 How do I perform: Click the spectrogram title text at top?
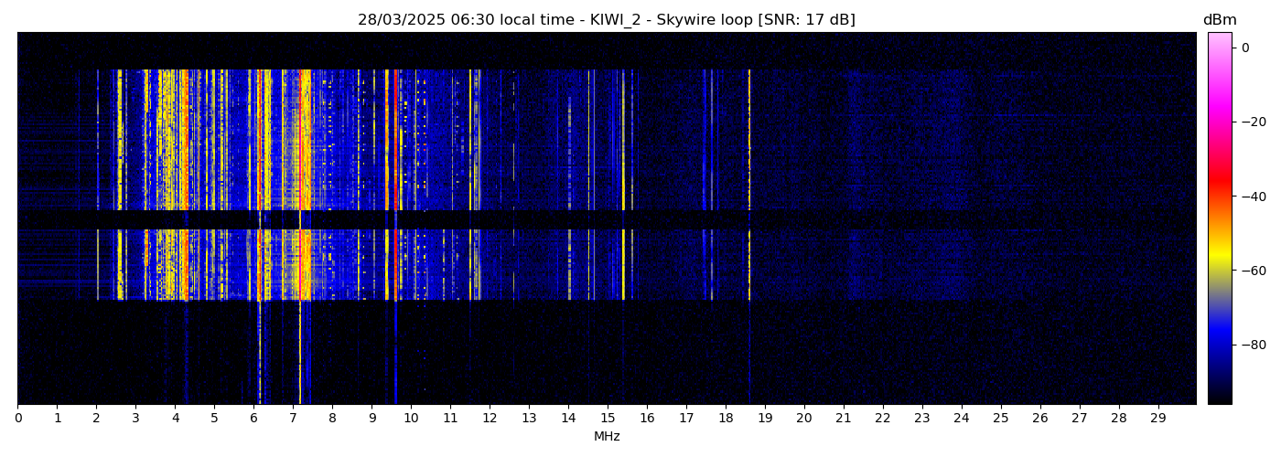click(606, 20)
